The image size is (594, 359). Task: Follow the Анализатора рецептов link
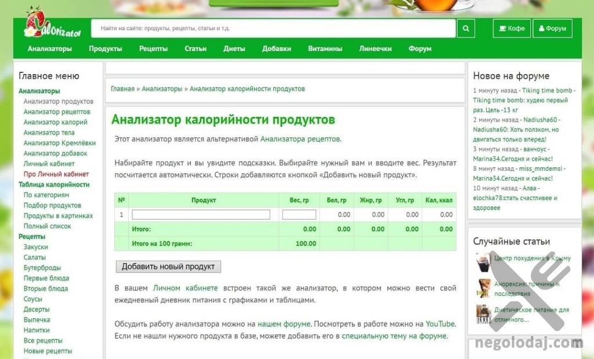(300, 139)
